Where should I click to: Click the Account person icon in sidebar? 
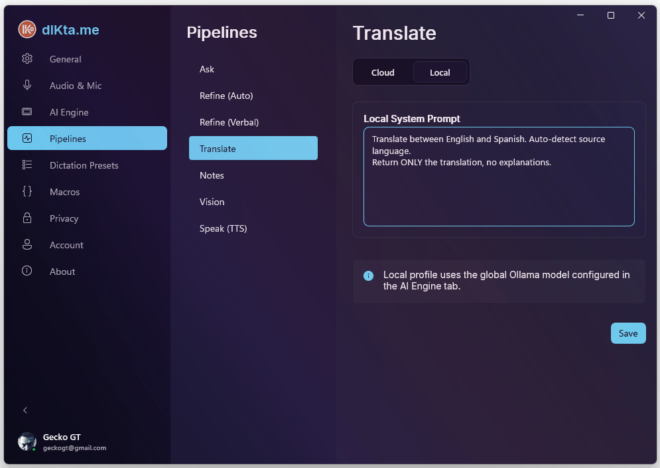(x=27, y=244)
